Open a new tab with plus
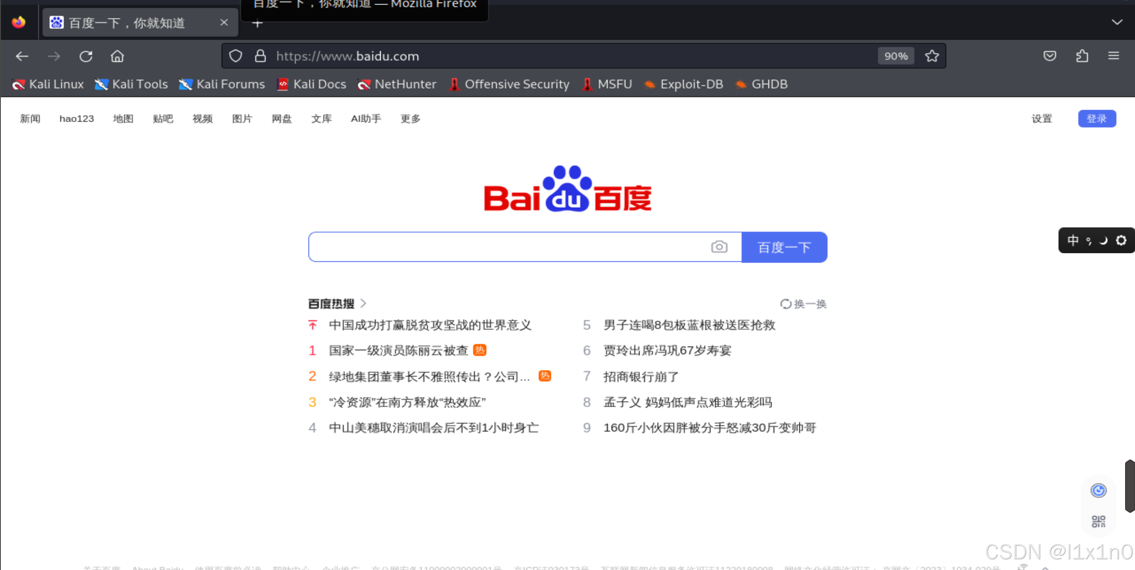Screen dimensions: 1135x570 (257, 23)
